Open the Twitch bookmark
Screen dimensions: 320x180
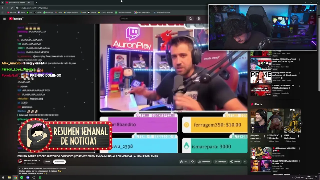coord(21,12)
